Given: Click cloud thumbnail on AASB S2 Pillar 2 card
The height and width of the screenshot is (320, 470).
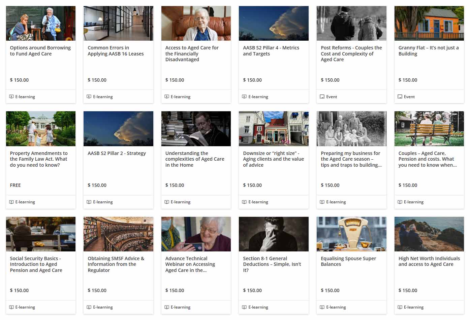Looking at the screenshot, I should pyautogui.click(x=118, y=129).
